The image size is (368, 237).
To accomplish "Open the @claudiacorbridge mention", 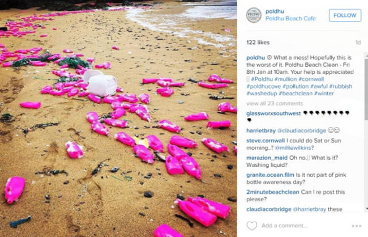I will click(302, 131).
